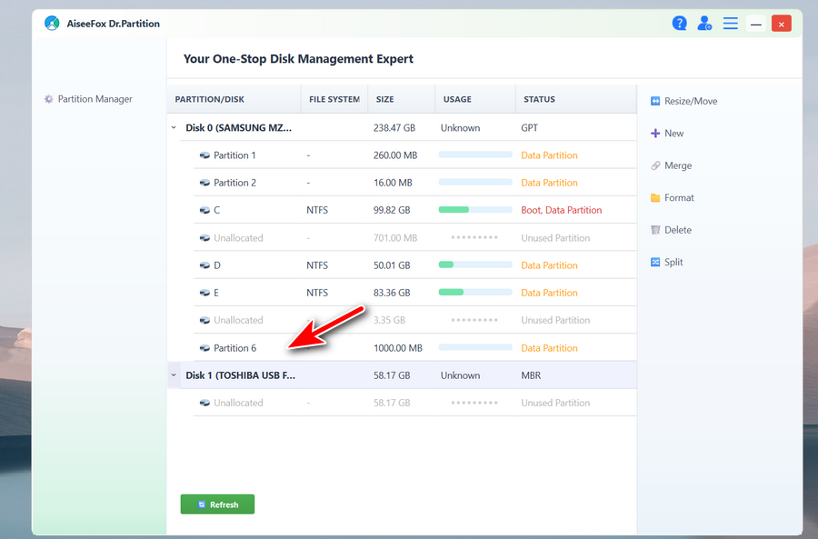Click the AiseeFox Dr.Partition logo icon
818x539 pixels.
52,23
